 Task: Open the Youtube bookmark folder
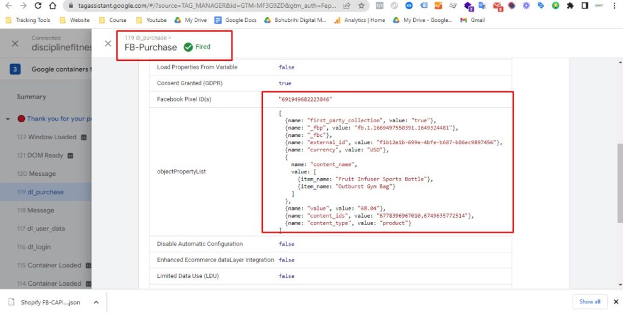coord(152,20)
